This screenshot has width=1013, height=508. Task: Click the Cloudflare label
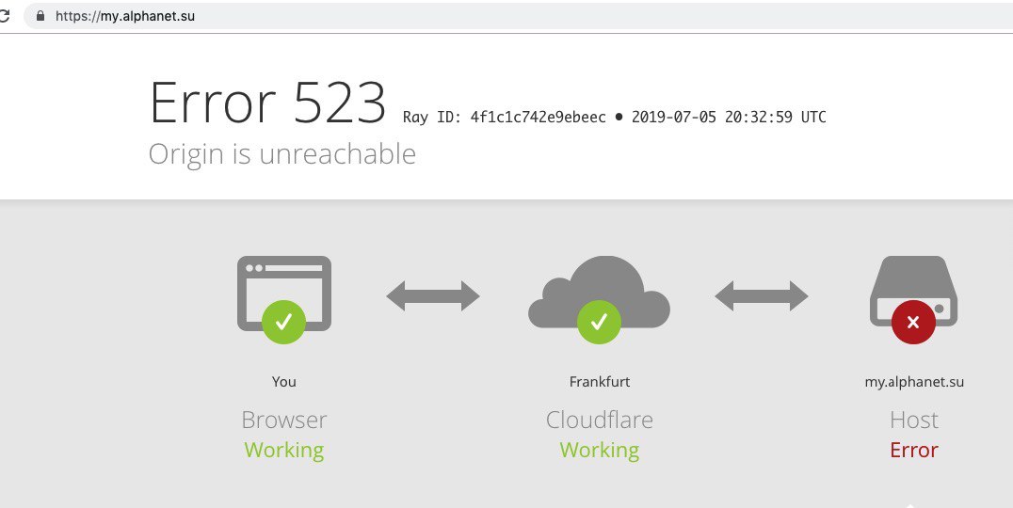point(599,420)
